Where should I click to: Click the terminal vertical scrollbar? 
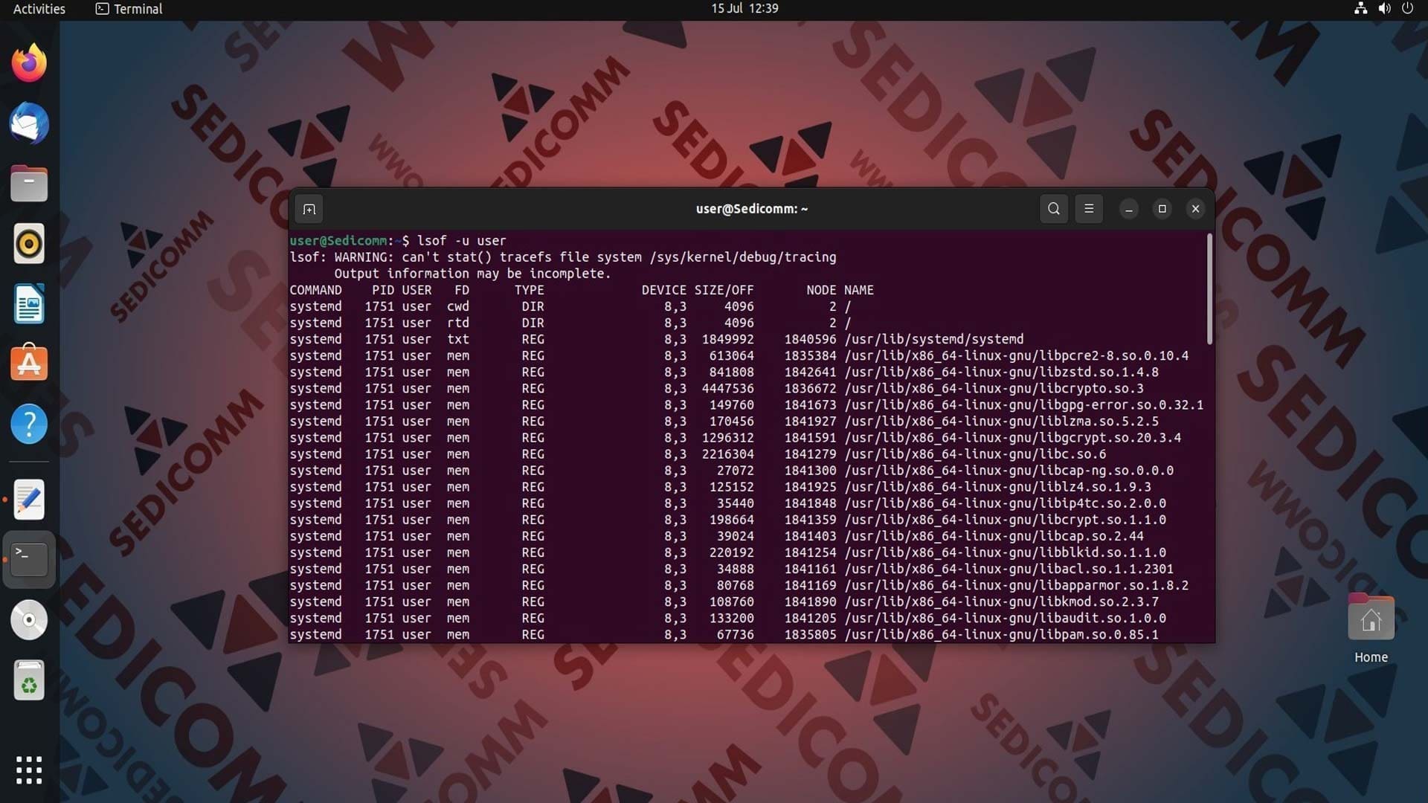pyautogui.click(x=1209, y=289)
